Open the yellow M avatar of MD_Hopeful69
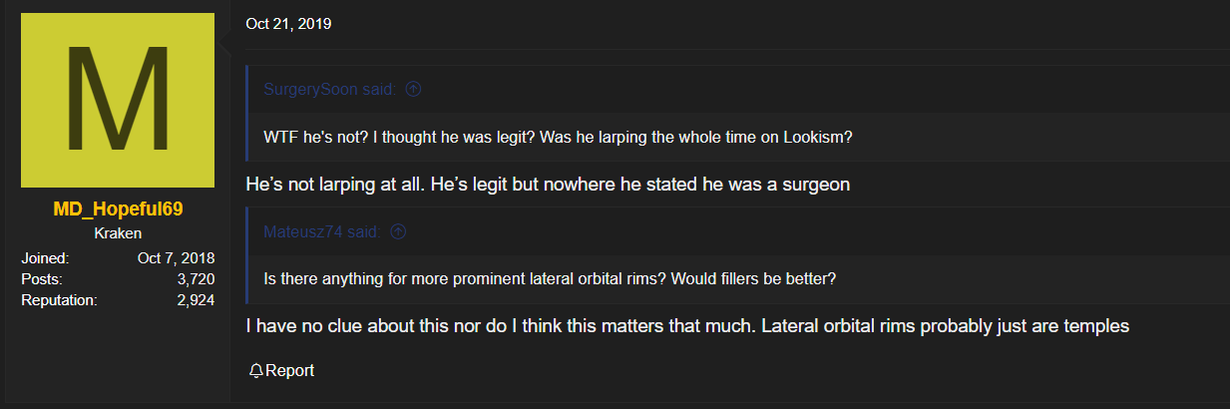This screenshot has width=1230, height=409. tap(118, 101)
